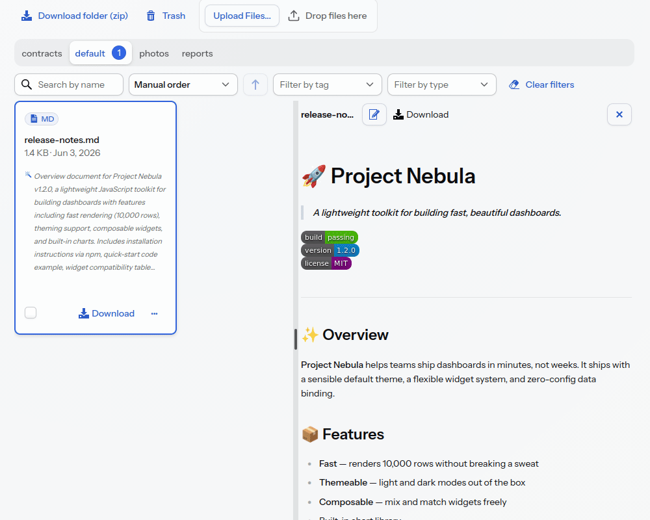Click the truncated release-no... preview title
650x520 pixels.
point(328,114)
